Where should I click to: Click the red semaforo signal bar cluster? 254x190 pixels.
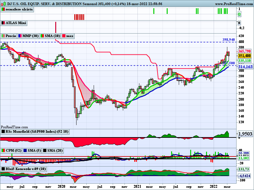pos(79,17)
